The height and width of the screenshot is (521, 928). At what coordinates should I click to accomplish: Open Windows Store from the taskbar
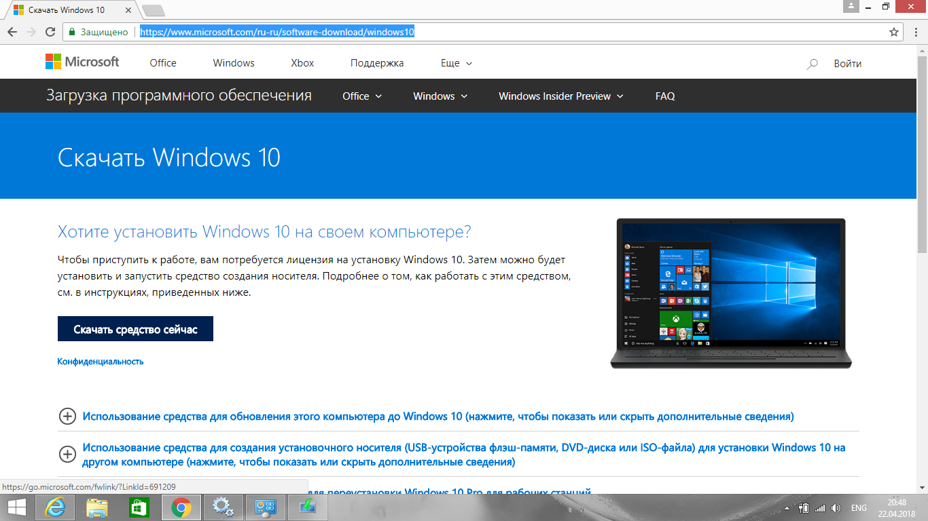[x=139, y=507]
